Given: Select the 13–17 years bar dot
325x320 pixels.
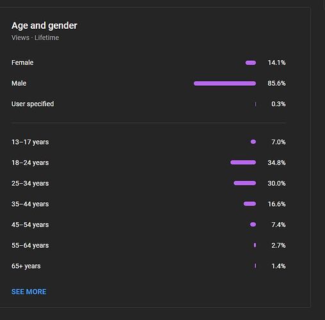Looking at the screenshot, I should click(x=253, y=142).
